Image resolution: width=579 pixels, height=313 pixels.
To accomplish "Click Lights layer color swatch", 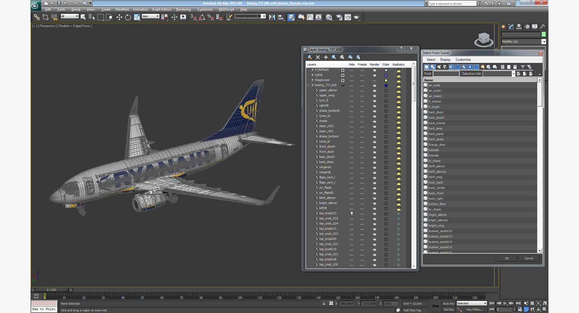I will click(386, 75).
